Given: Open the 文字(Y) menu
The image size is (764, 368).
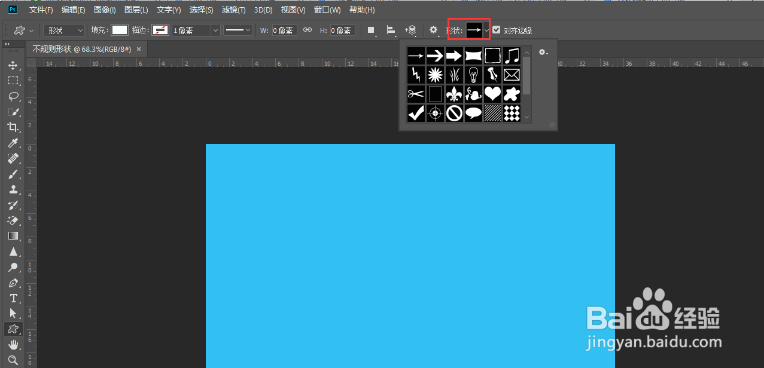Looking at the screenshot, I should [169, 10].
